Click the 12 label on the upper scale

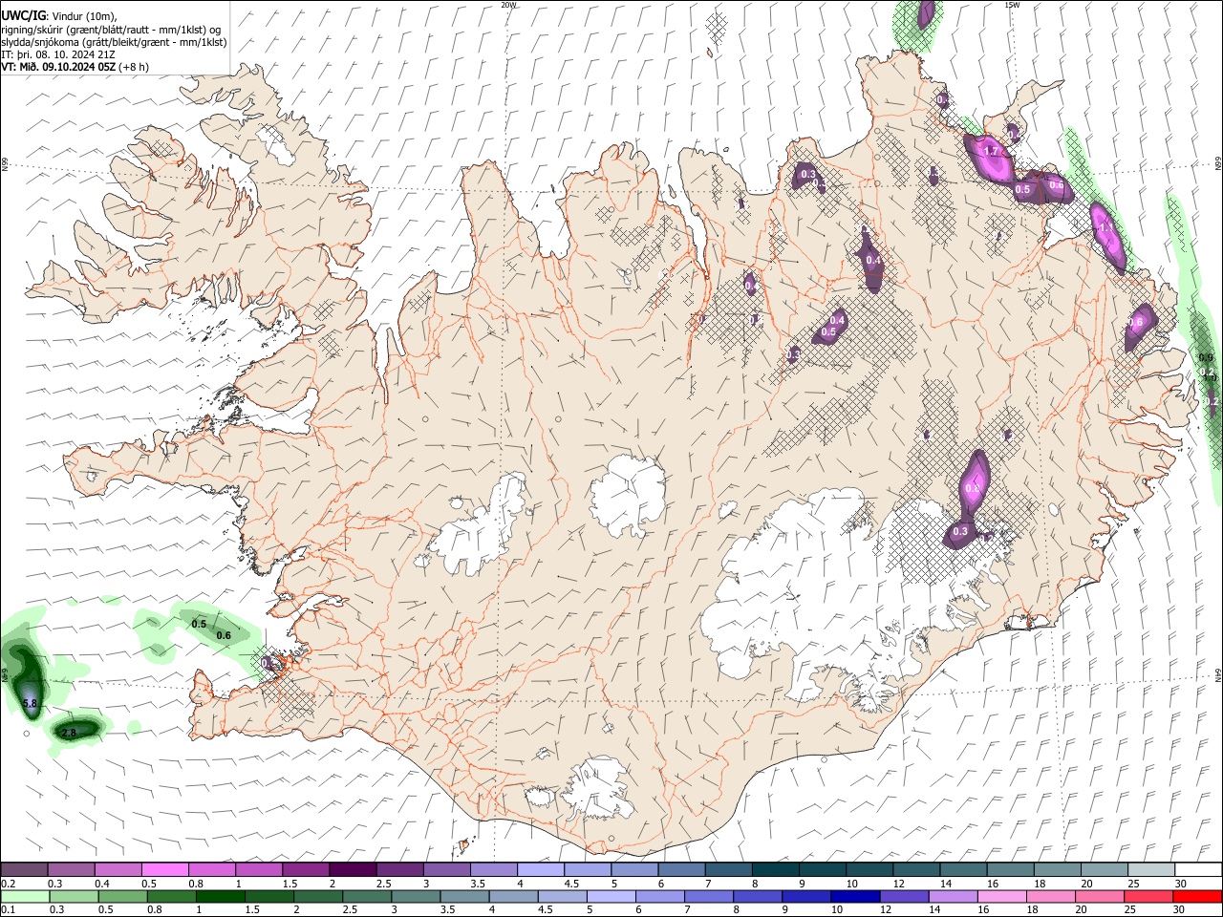[x=897, y=884]
